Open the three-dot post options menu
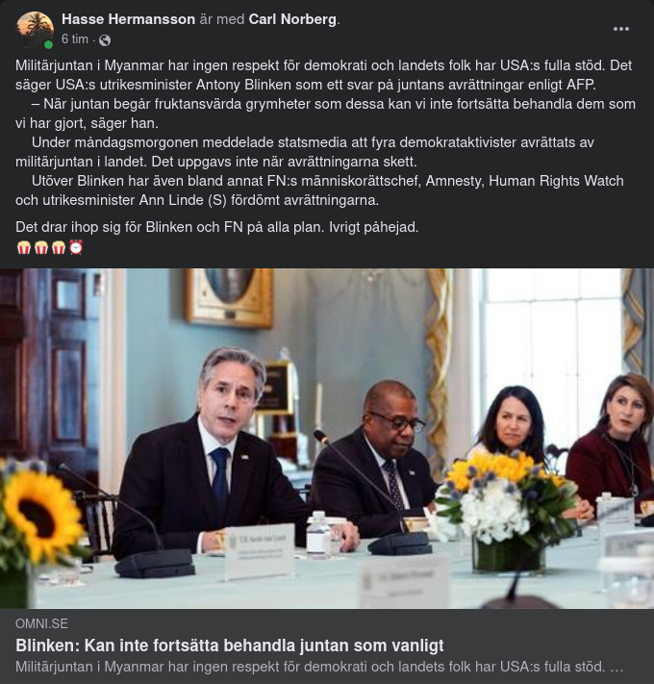The height and width of the screenshot is (684, 654). point(621,29)
